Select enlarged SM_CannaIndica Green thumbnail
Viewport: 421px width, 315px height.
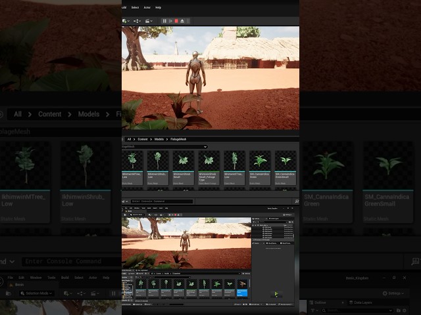pyautogui.click(x=260, y=168)
